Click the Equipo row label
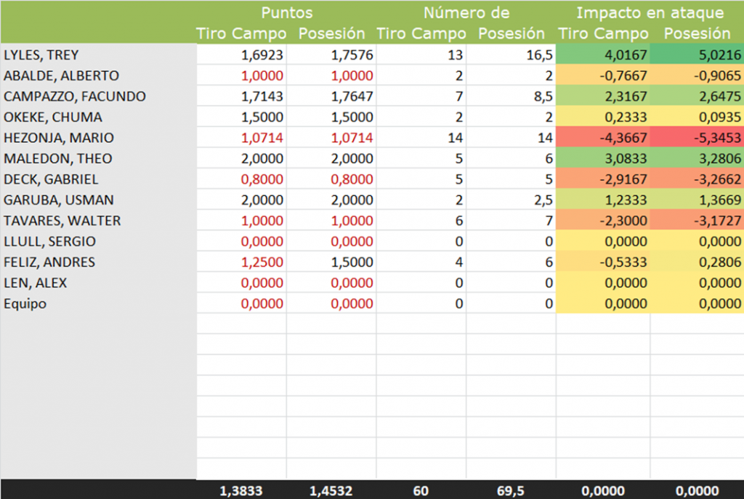Image resolution: width=744 pixels, height=499 pixels. [x=25, y=304]
